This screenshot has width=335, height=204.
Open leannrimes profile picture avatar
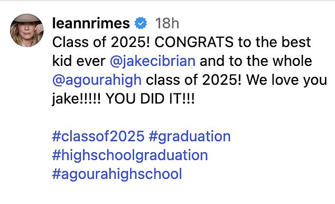click(x=27, y=30)
